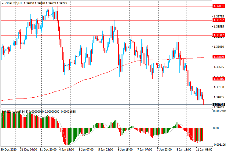Viewport: 226px width, 153px height.
Task: Click the 1.35316 price level label
Action: point(219,79)
